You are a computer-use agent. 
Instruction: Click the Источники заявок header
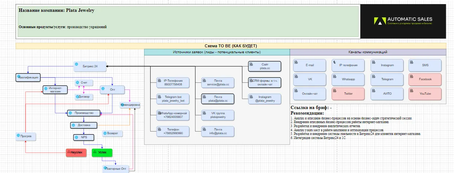pyautogui.click(x=217, y=52)
